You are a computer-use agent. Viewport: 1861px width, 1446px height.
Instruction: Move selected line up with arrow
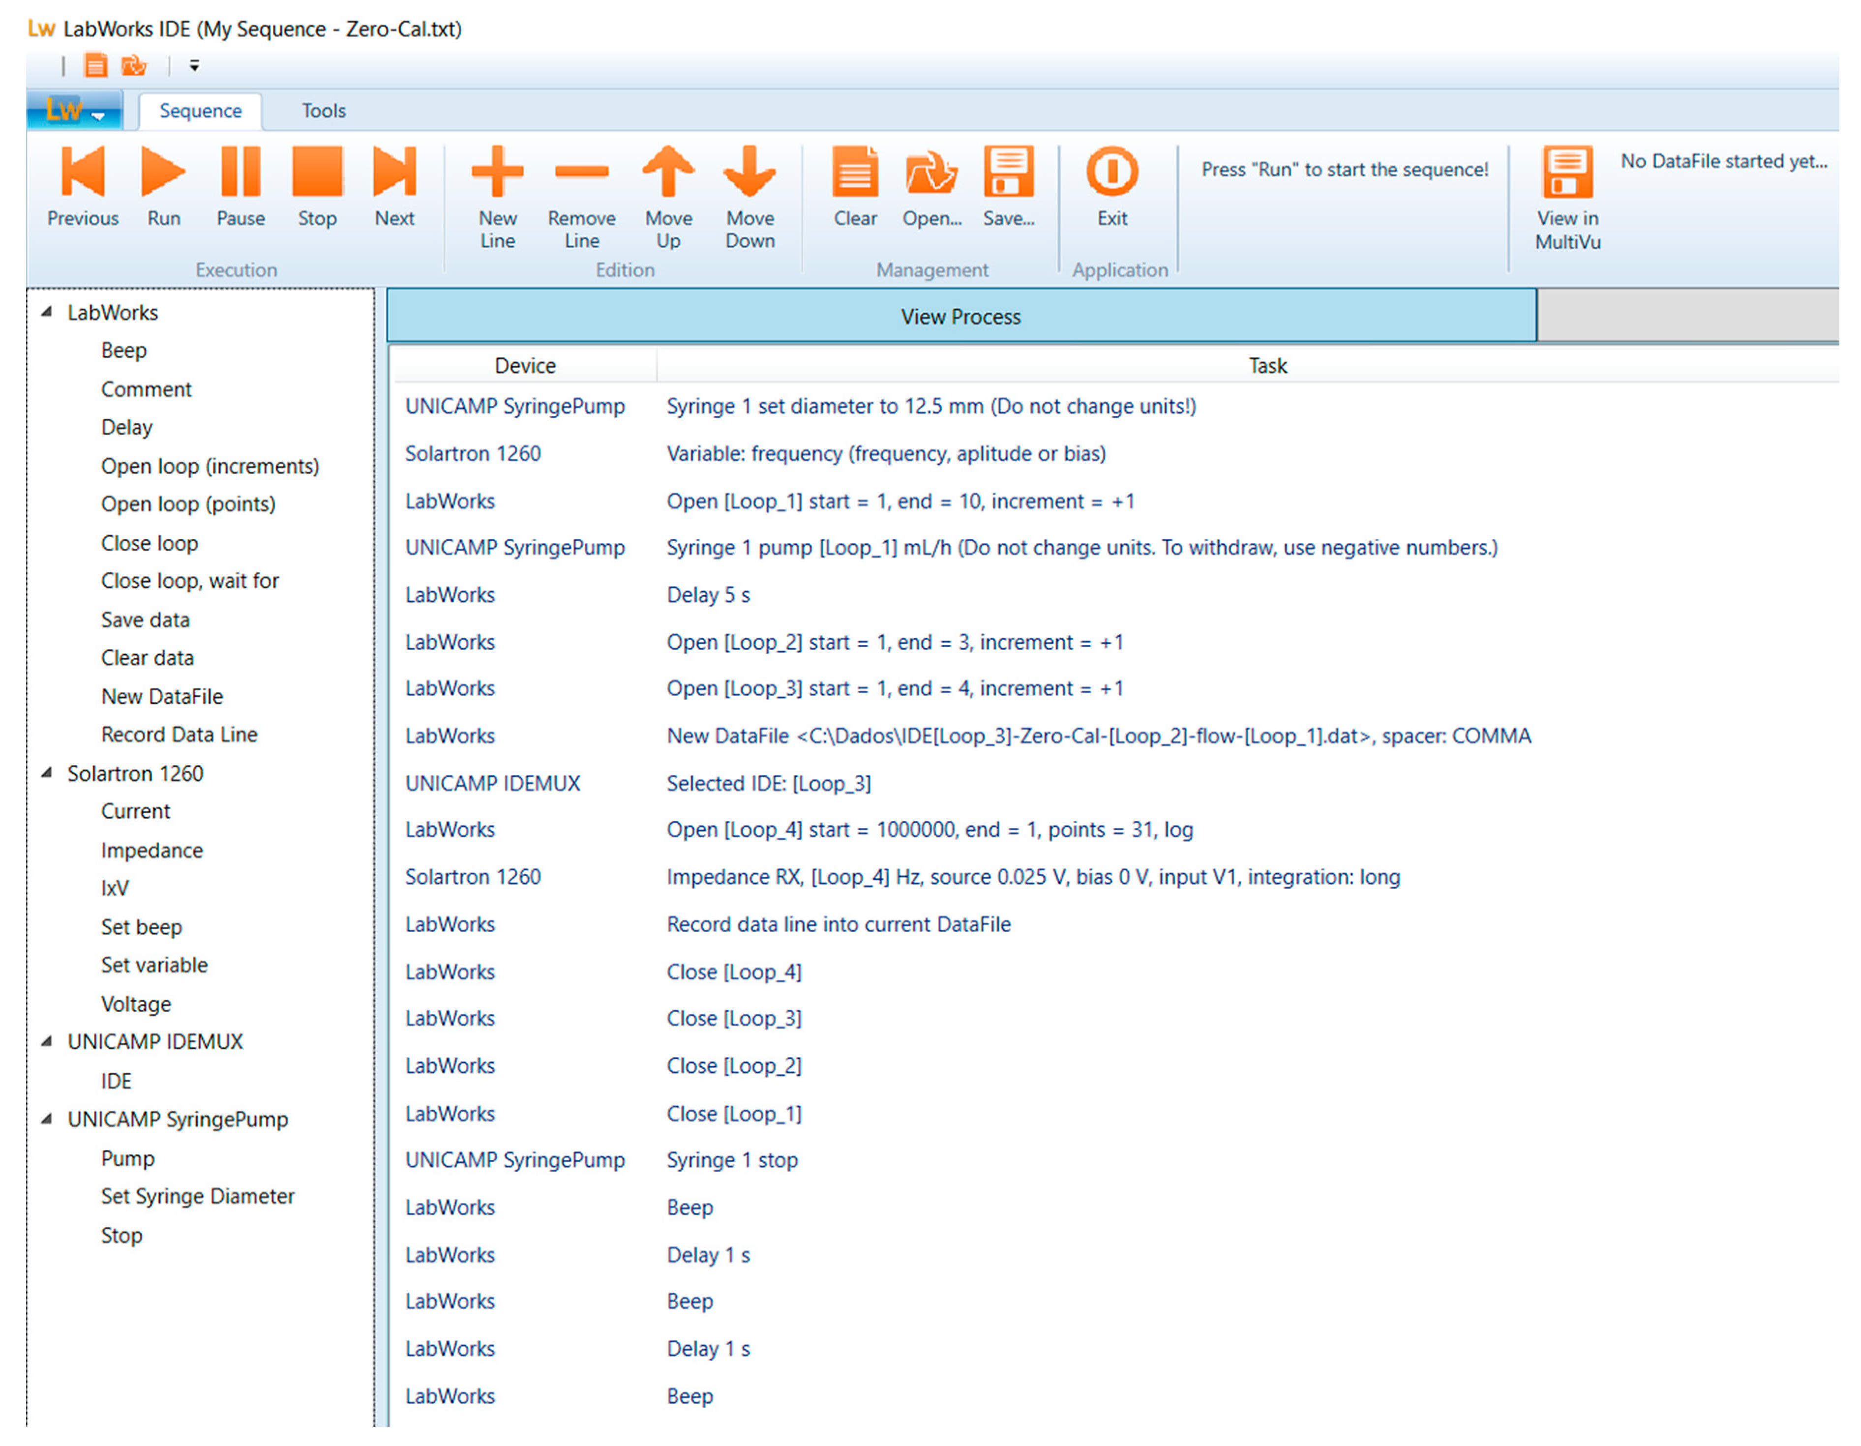[668, 172]
